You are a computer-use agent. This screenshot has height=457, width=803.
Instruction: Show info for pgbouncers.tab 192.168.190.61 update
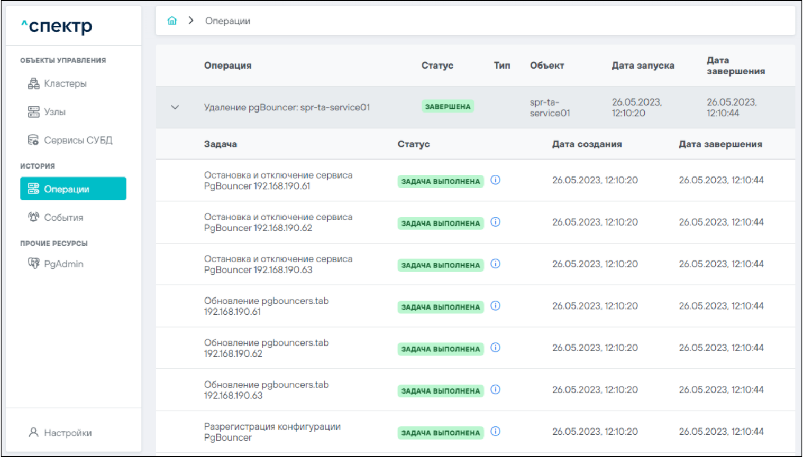tap(496, 306)
